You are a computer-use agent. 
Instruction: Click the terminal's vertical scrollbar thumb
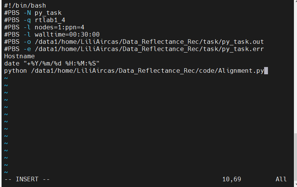295,156
